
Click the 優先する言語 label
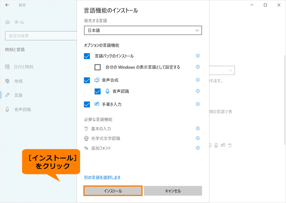coord(95,20)
